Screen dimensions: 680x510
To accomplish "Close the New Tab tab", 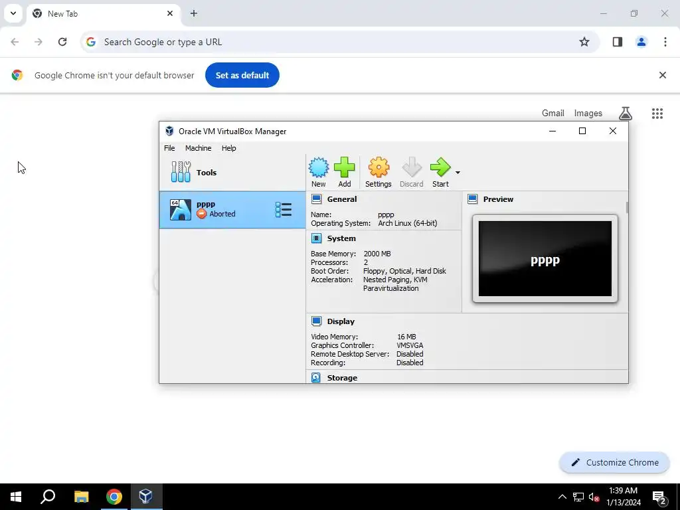I will [x=170, y=13].
